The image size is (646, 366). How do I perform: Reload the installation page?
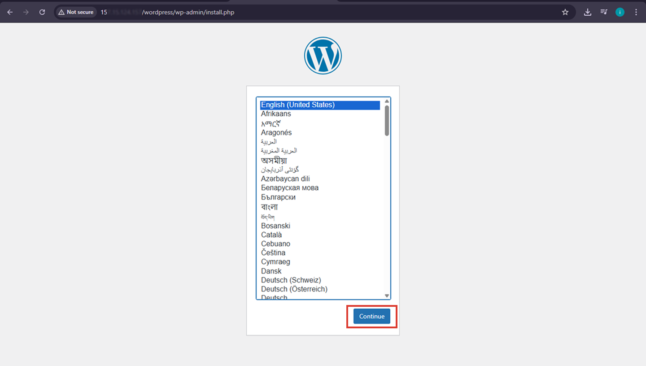click(x=42, y=12)
